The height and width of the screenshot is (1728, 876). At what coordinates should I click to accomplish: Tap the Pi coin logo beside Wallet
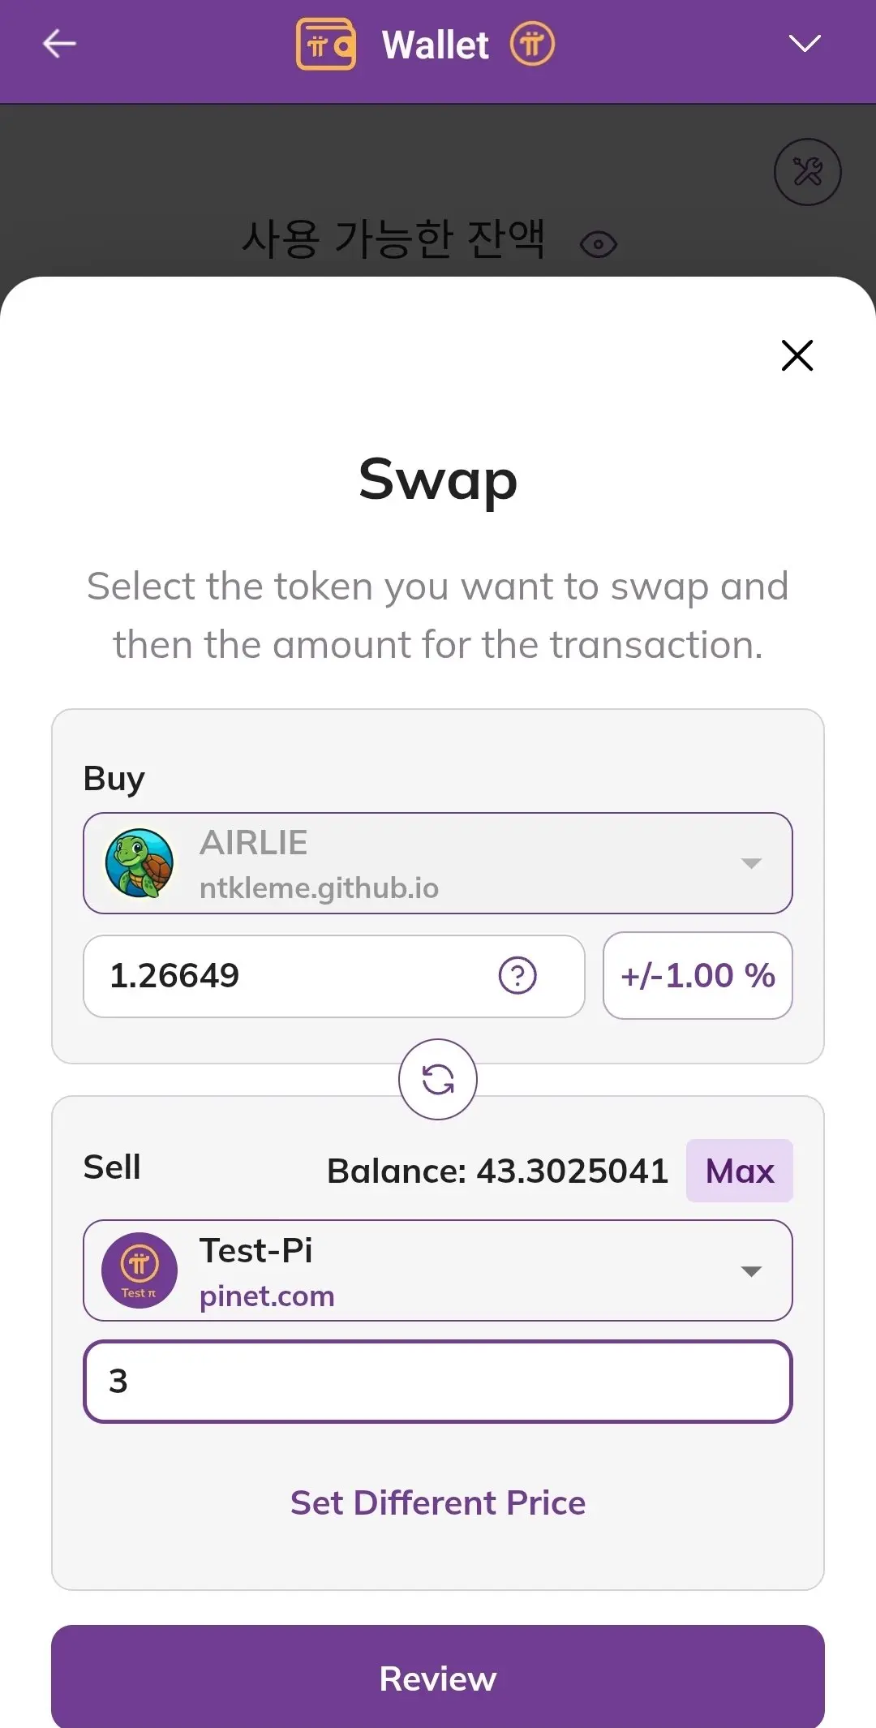point(532,45)
